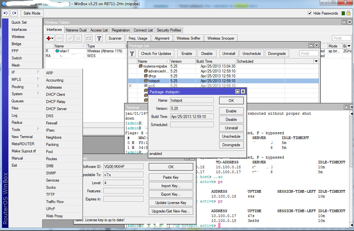Image resolution: width=354 pixels, height=231 pixels.
Task: Click the Filter funnel icon in Package List
Action: point(132,54)
